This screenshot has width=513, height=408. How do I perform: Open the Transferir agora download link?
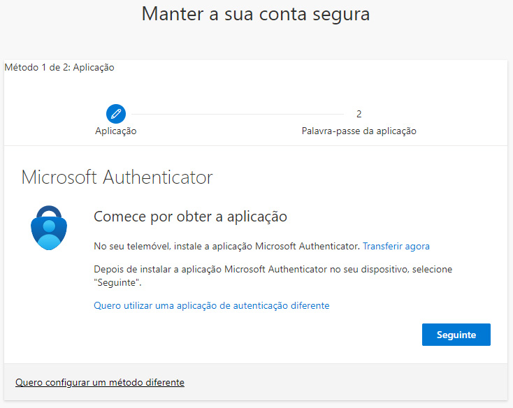pyautogui.click(x=396, y=246)
